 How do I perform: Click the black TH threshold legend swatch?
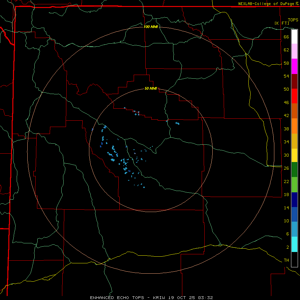[x=294, y=259]
